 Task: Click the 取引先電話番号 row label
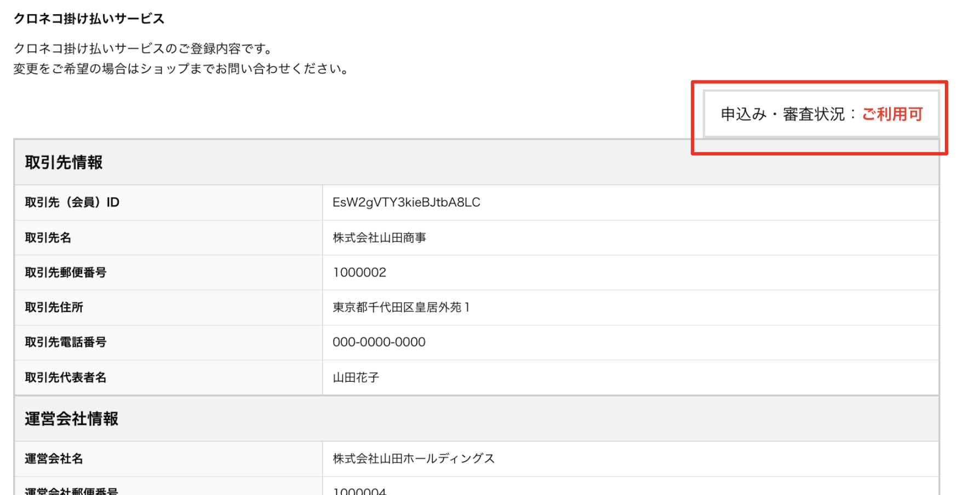tap(66, 342)
